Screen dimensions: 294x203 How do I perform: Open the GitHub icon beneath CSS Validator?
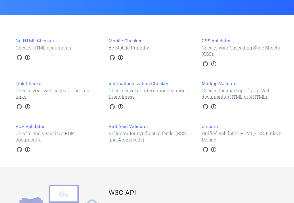click(205, 64)
